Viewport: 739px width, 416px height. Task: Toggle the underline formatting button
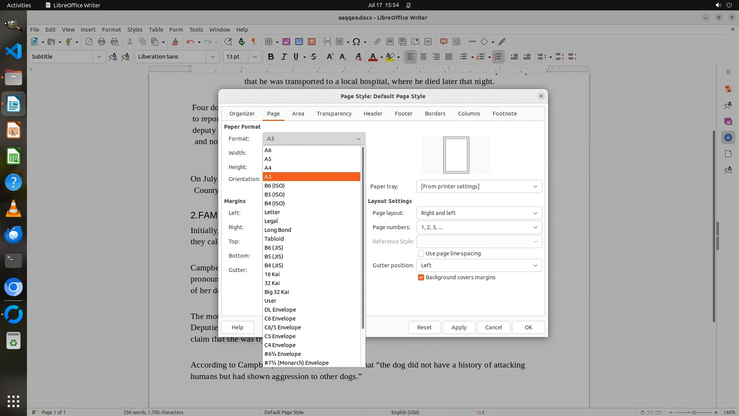(296, 57)
